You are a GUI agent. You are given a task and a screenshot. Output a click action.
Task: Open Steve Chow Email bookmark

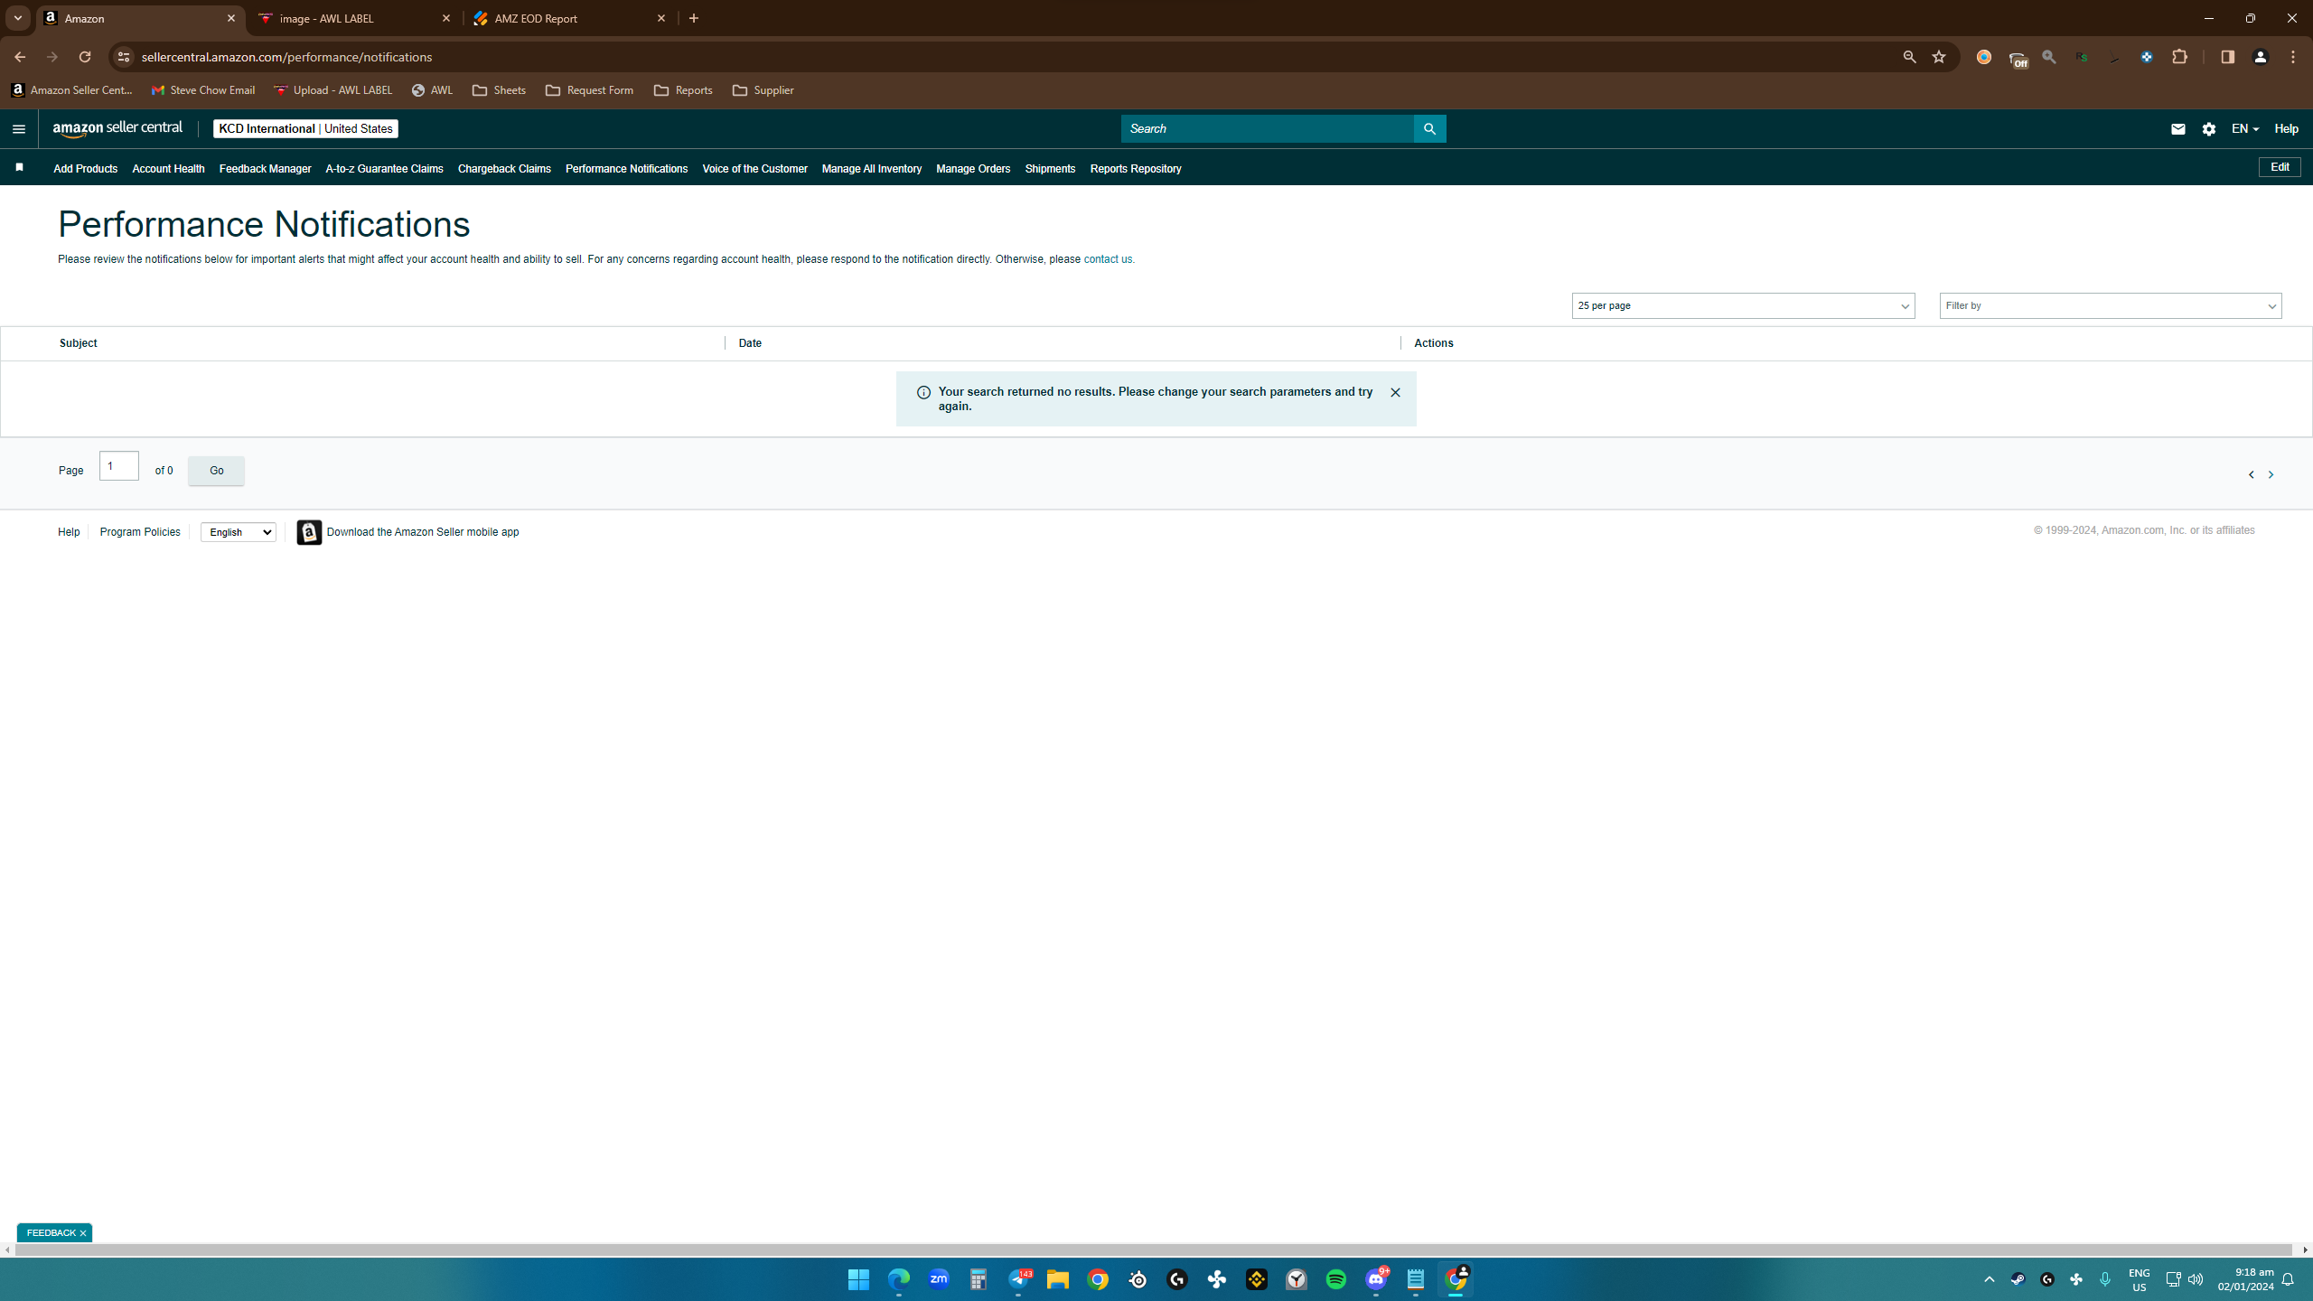tap(203, 90)
